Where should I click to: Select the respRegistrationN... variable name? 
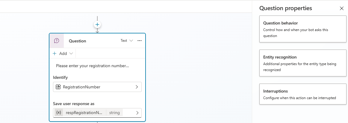click(x=84, y=113)
